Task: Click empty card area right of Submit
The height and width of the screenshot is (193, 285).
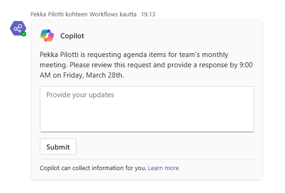Action: [164, 147]
